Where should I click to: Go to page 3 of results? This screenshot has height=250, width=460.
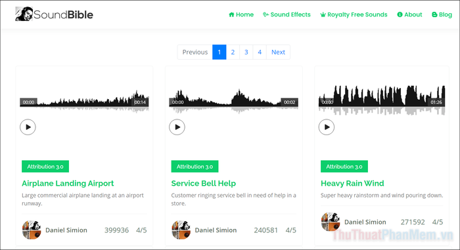pos(246,52)
